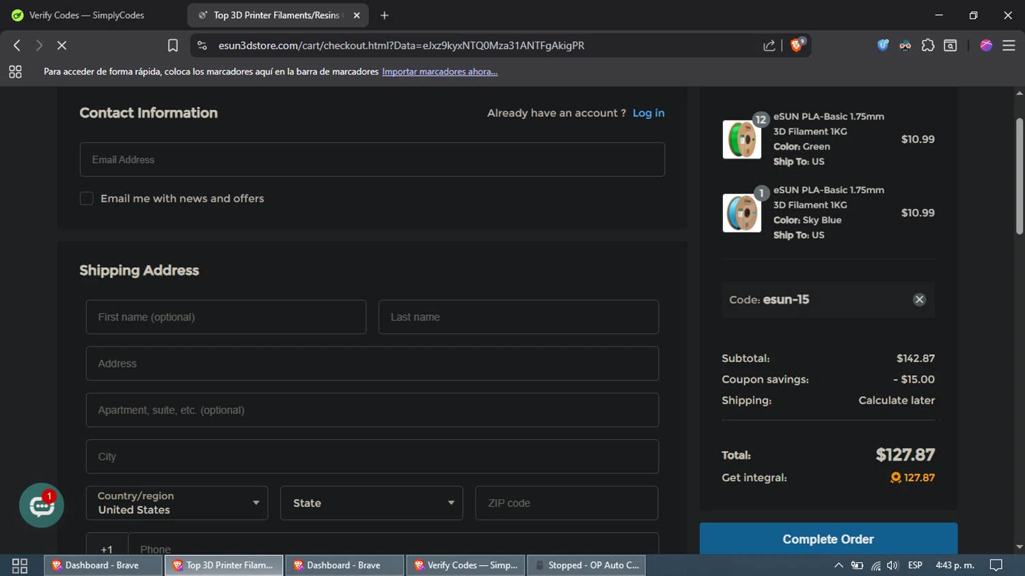This screenshot has height=576, width=1025.
Task: Go back to the previous page
Action: coord(17,45)
